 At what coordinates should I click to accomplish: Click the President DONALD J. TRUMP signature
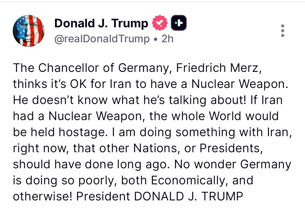click(160, 196)
